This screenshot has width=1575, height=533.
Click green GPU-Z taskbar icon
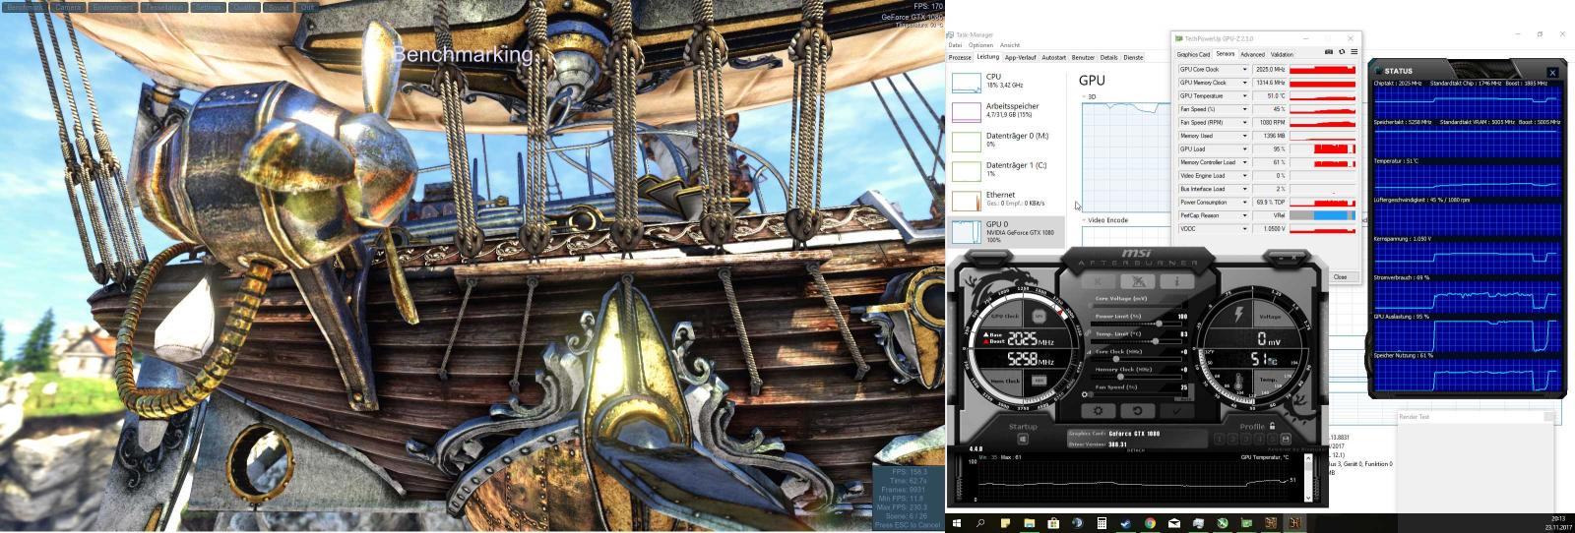click(1246, 523)
